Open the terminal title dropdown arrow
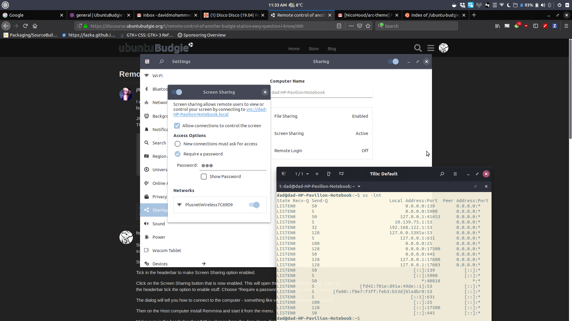 (x=359, y=186)
